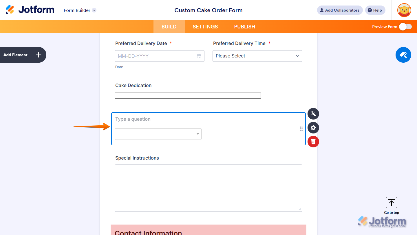Delete the selected dropdown element
417x235 pixels.
(313, 142)
